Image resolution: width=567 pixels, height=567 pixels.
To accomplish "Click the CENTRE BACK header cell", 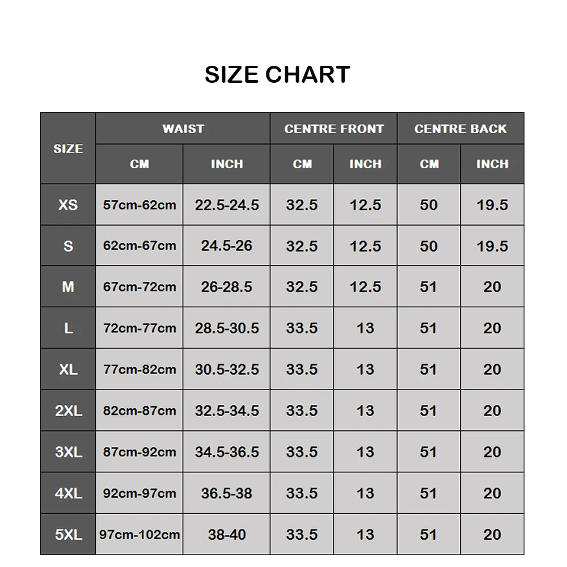I will tap(460, 129).
